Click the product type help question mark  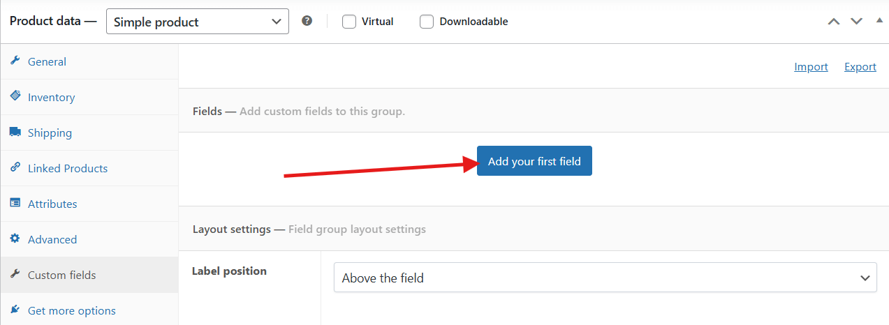307,21
